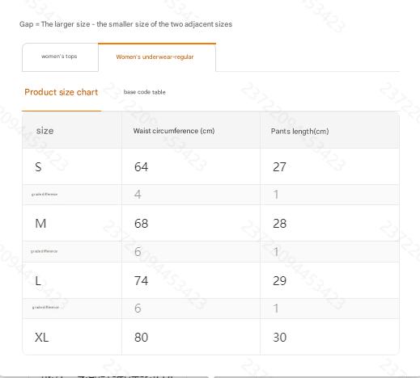Viewport: 420px width, 378px height.
Task: Click the Waist circumference (cm) column header
Action: coord(174,131)
